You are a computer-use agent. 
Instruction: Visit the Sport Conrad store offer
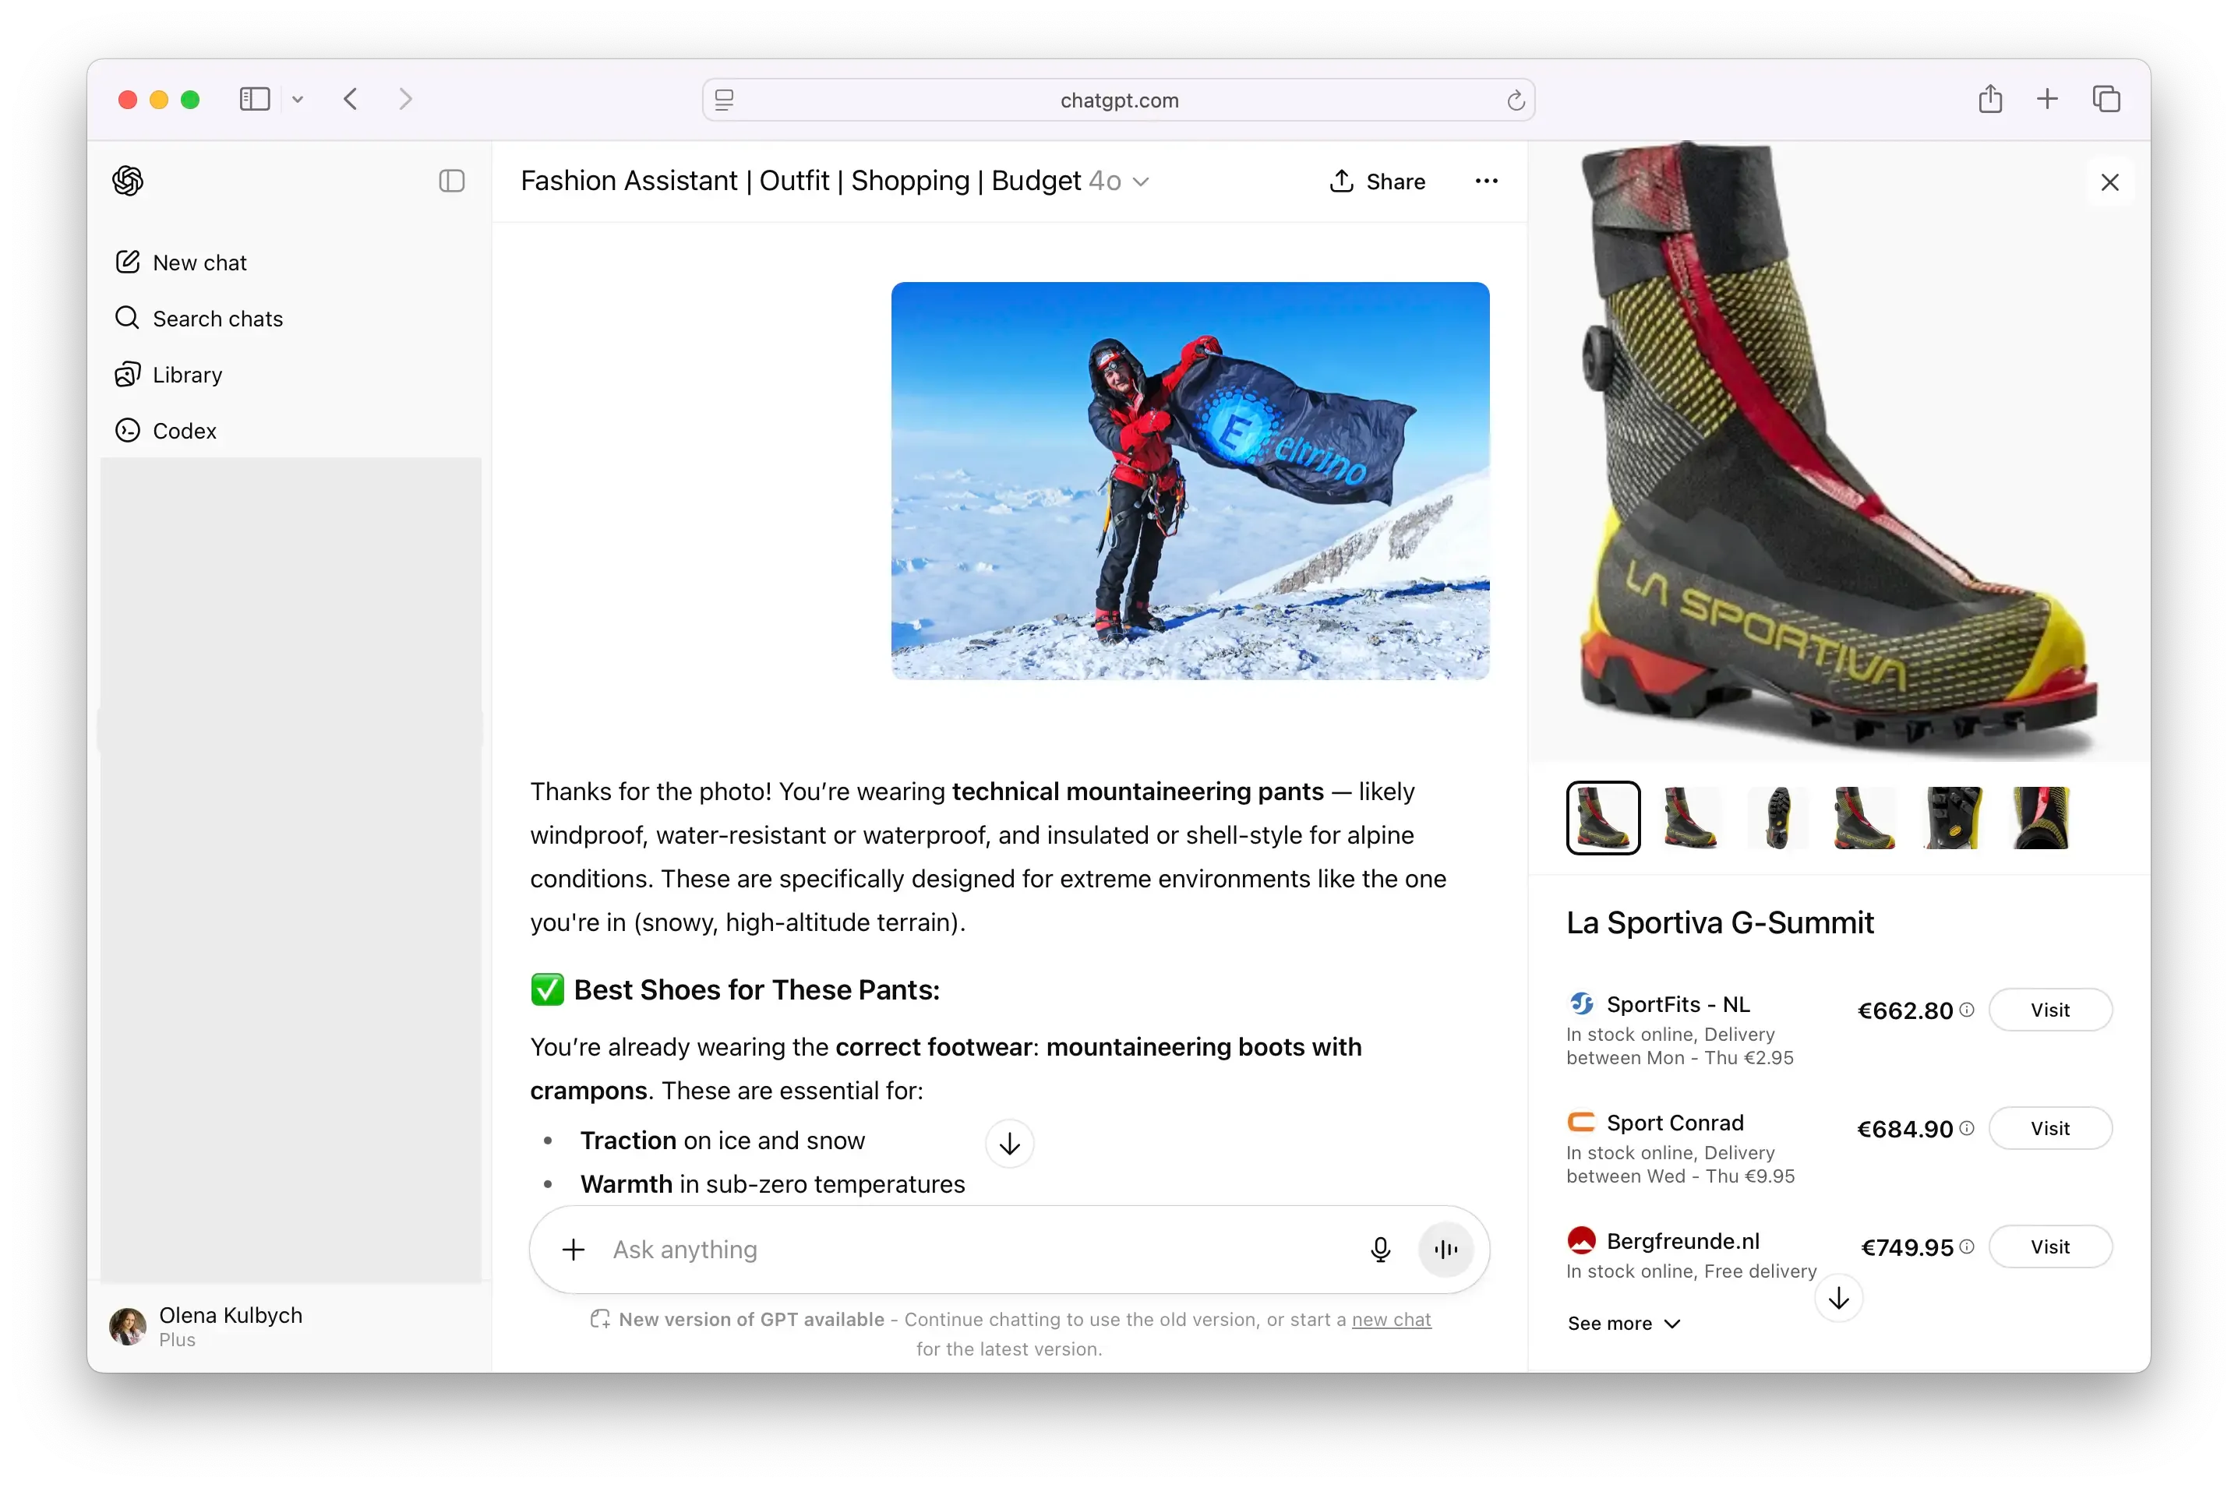2049,1128
